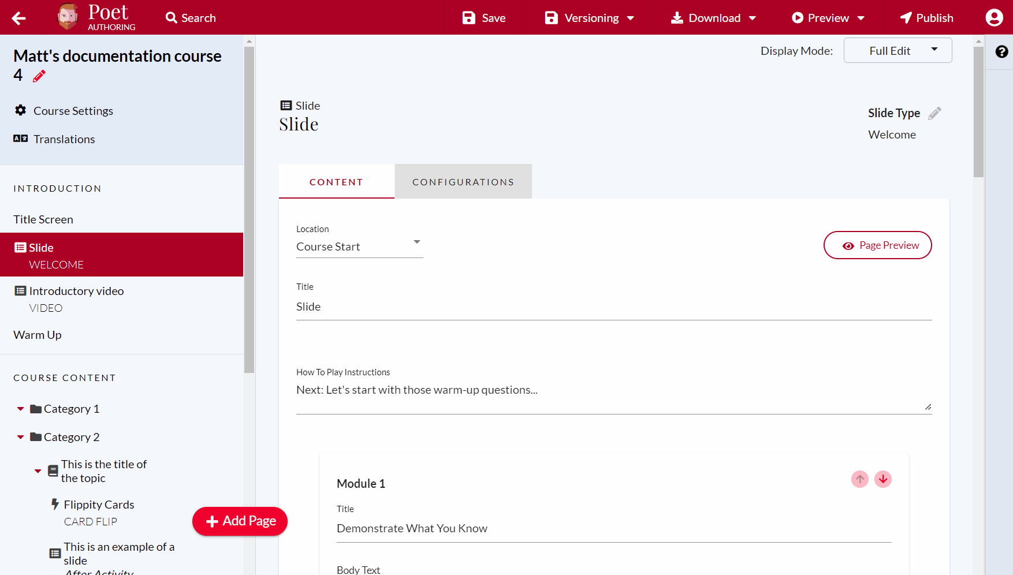Open the Versioning menu
This screenshot has width=1013, height=575.
[x=589, y=17]
